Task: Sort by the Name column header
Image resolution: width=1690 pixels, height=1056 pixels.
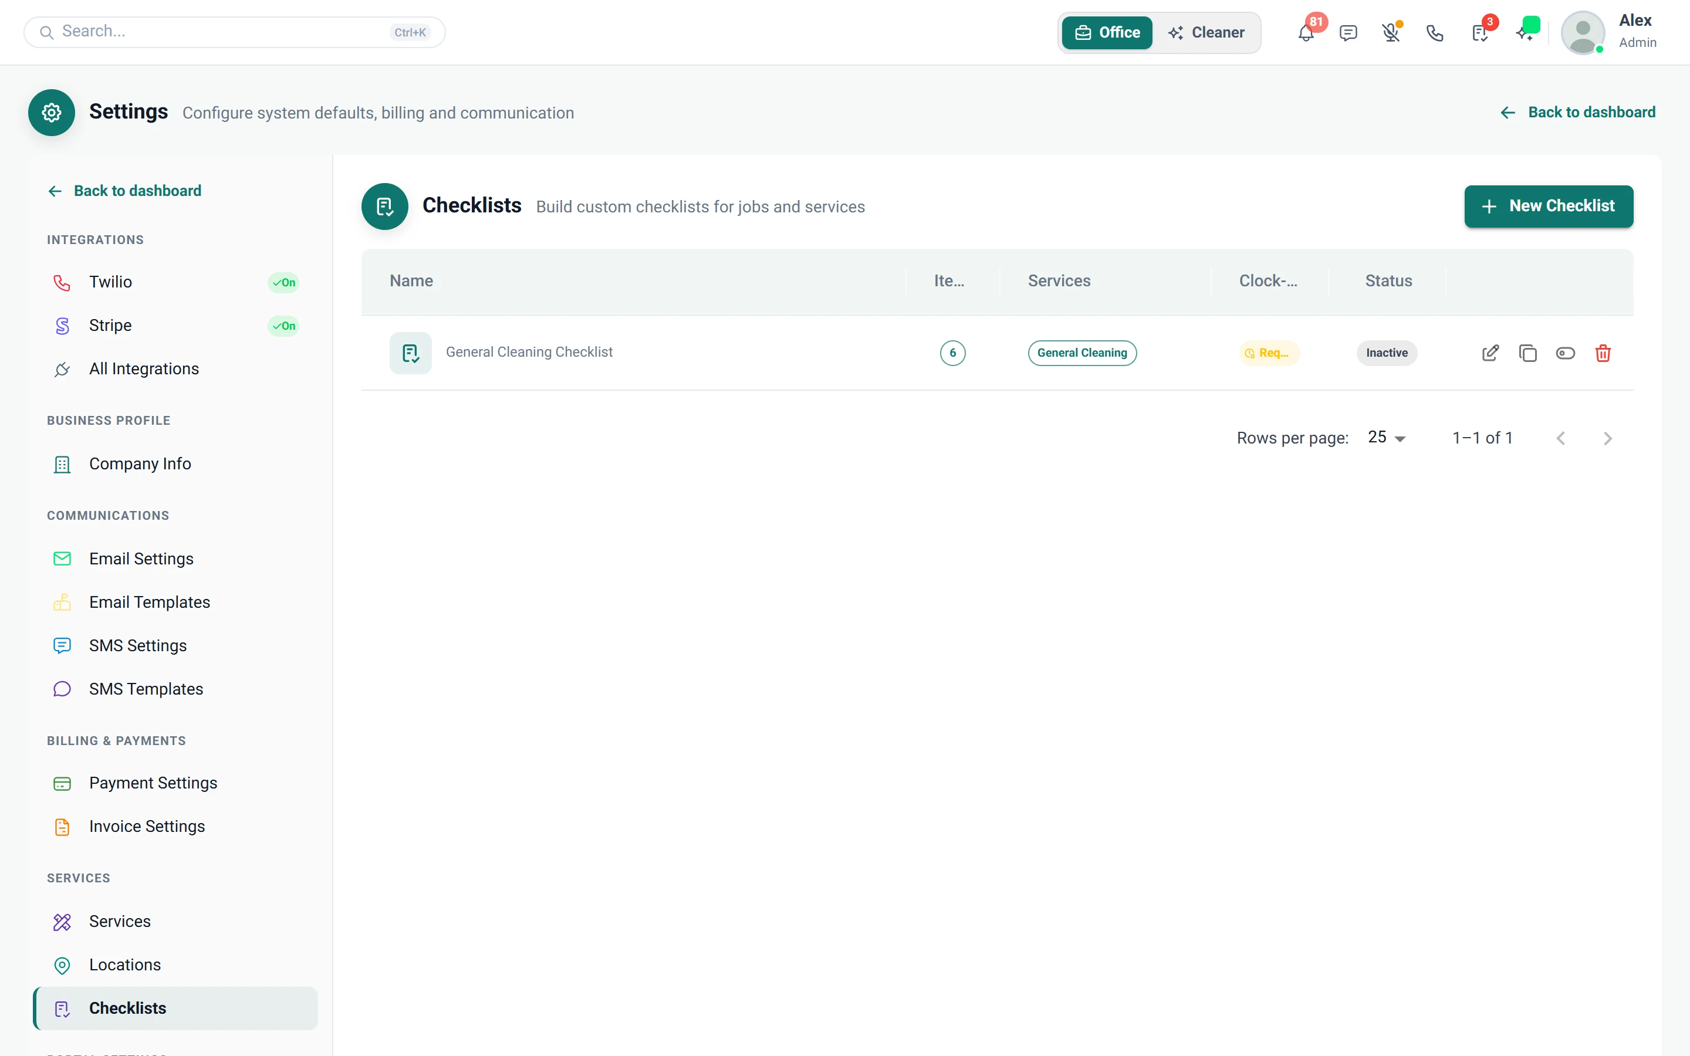Action: (x=411, y=281)
